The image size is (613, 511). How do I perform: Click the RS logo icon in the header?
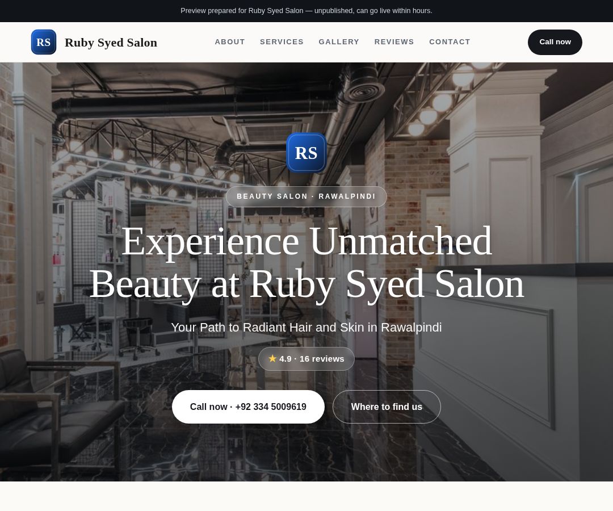pyautogui.click(x=43, y=42)
